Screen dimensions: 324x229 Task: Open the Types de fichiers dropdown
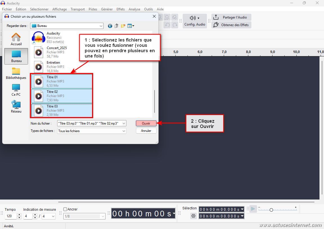coord(124,131)
